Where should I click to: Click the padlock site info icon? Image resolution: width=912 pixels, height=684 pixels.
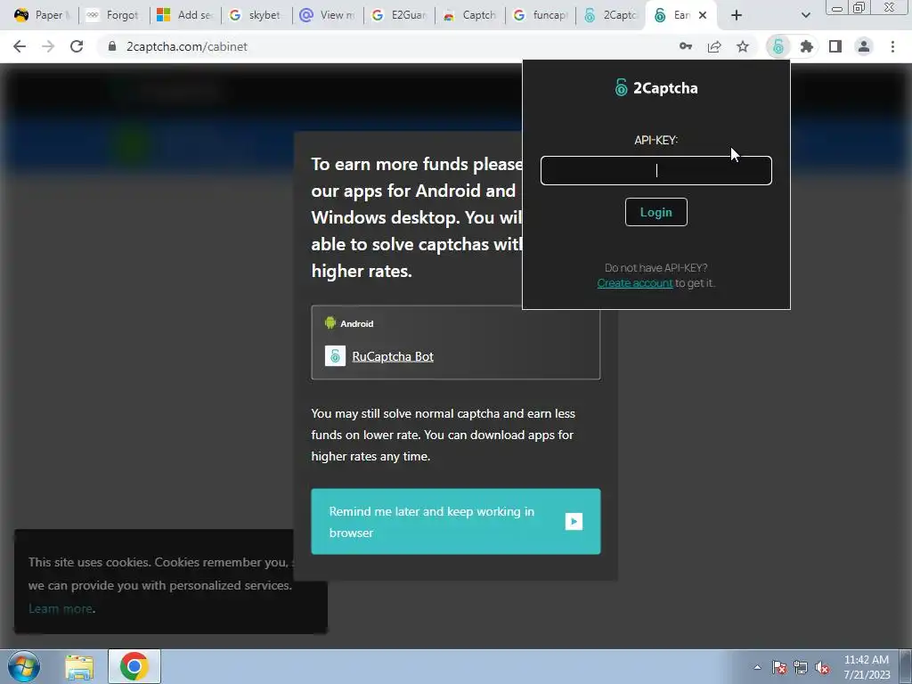[x=112, y=46]
